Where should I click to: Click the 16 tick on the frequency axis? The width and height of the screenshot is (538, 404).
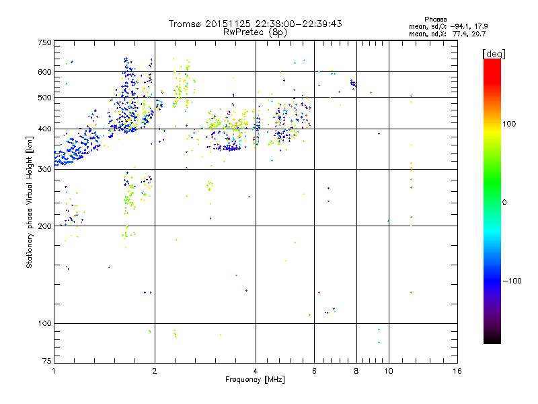(457, 371)
